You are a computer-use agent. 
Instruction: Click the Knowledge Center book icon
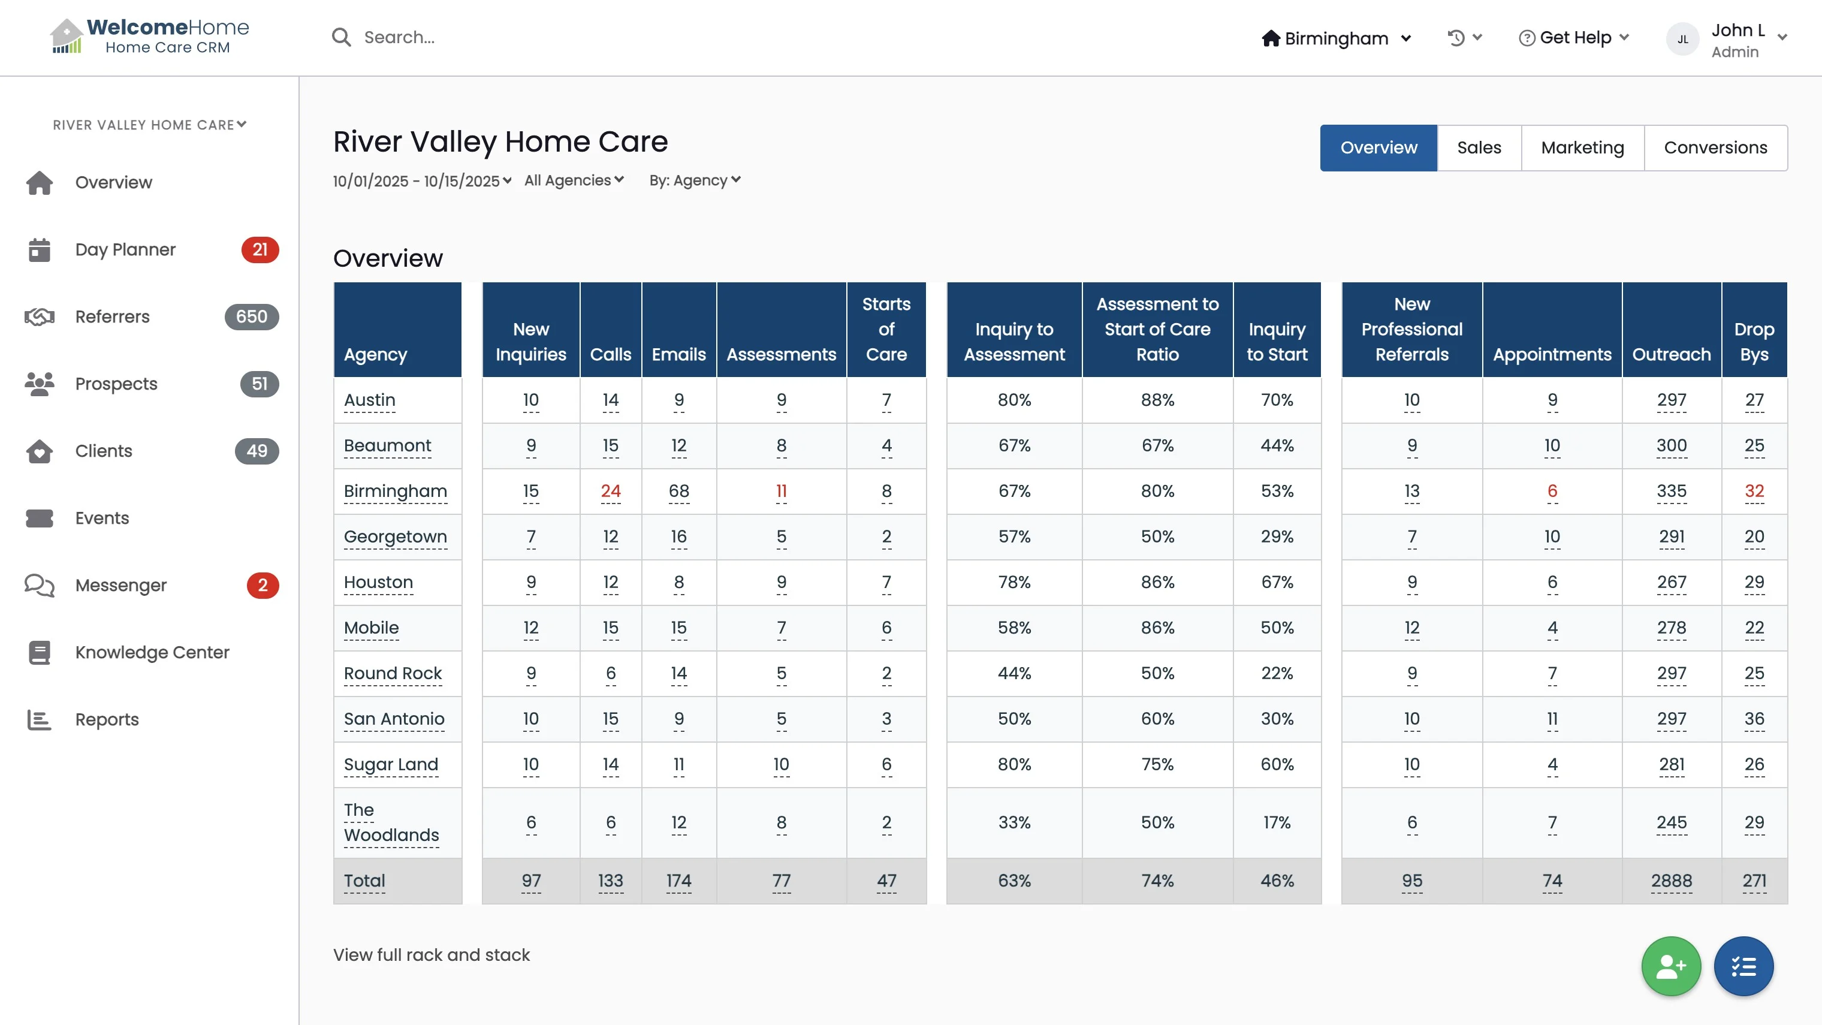[x=40, y=652]
